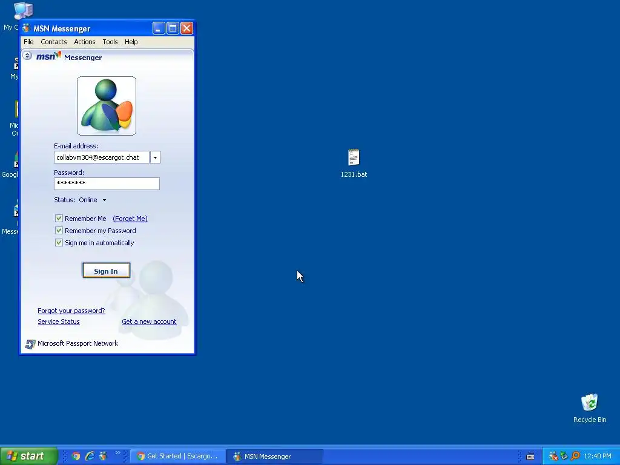Click the Sign In button
This screenshot has width=620, height=465.
106,271
